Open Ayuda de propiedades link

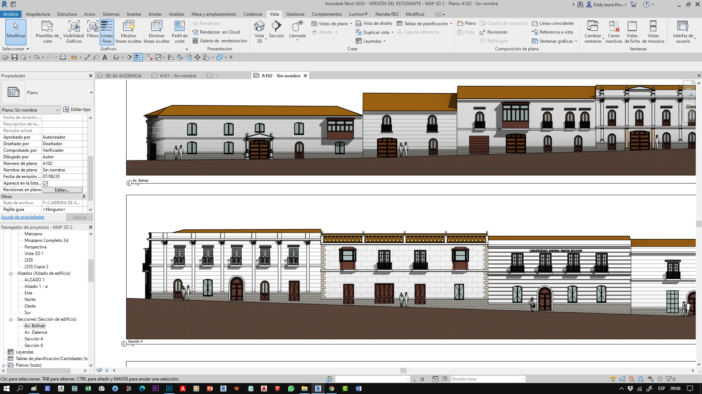pos(23,217)
